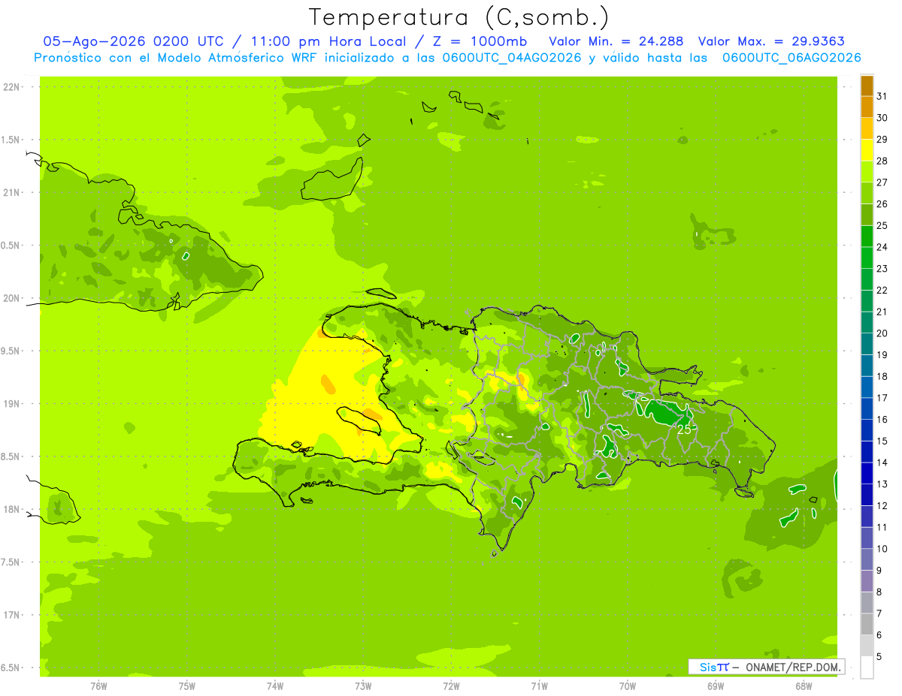Pick the green legend swatch between 24 and 25
The height and width of the screenshot is (696, 902).
[867, 237]
